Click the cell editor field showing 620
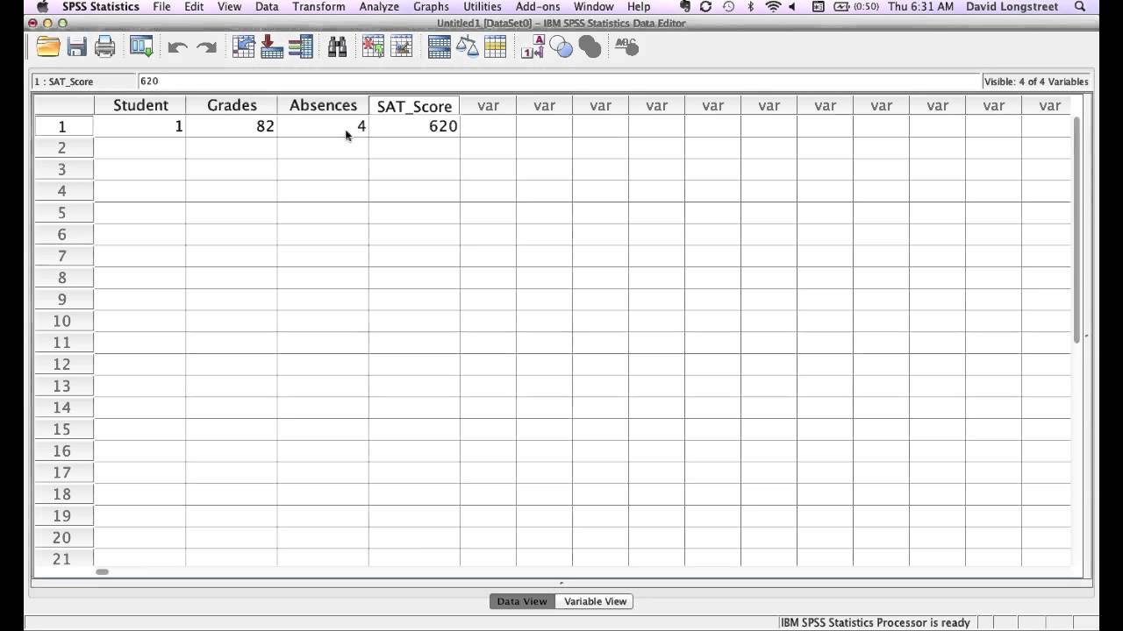This screenshot has width=1123, height=631. tap(559, 81)
